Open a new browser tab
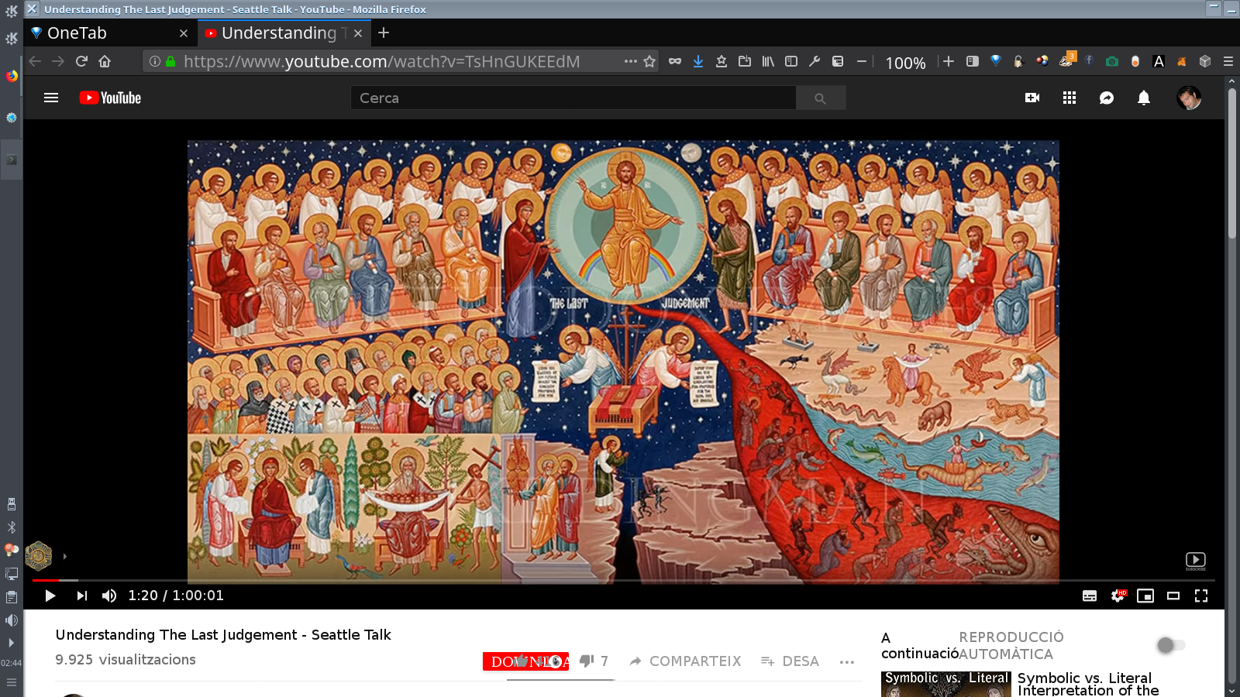Screen dimensions: 1240x697 [384, 33]
